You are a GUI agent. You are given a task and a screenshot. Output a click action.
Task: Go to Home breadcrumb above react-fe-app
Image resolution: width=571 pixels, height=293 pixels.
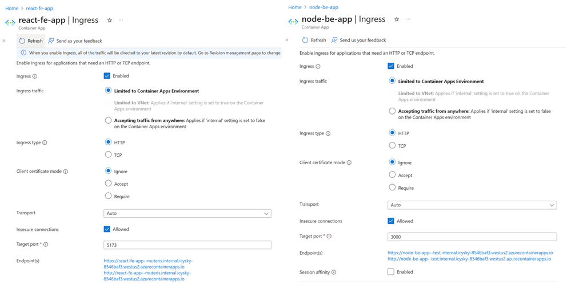point(11,9)
